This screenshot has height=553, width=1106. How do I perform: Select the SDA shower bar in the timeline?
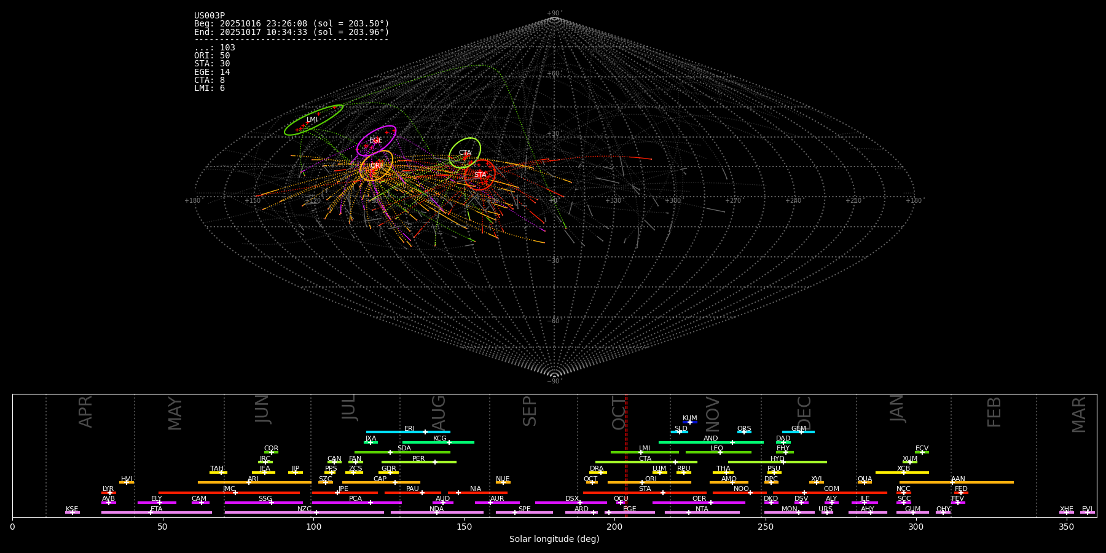click(402, 452)
